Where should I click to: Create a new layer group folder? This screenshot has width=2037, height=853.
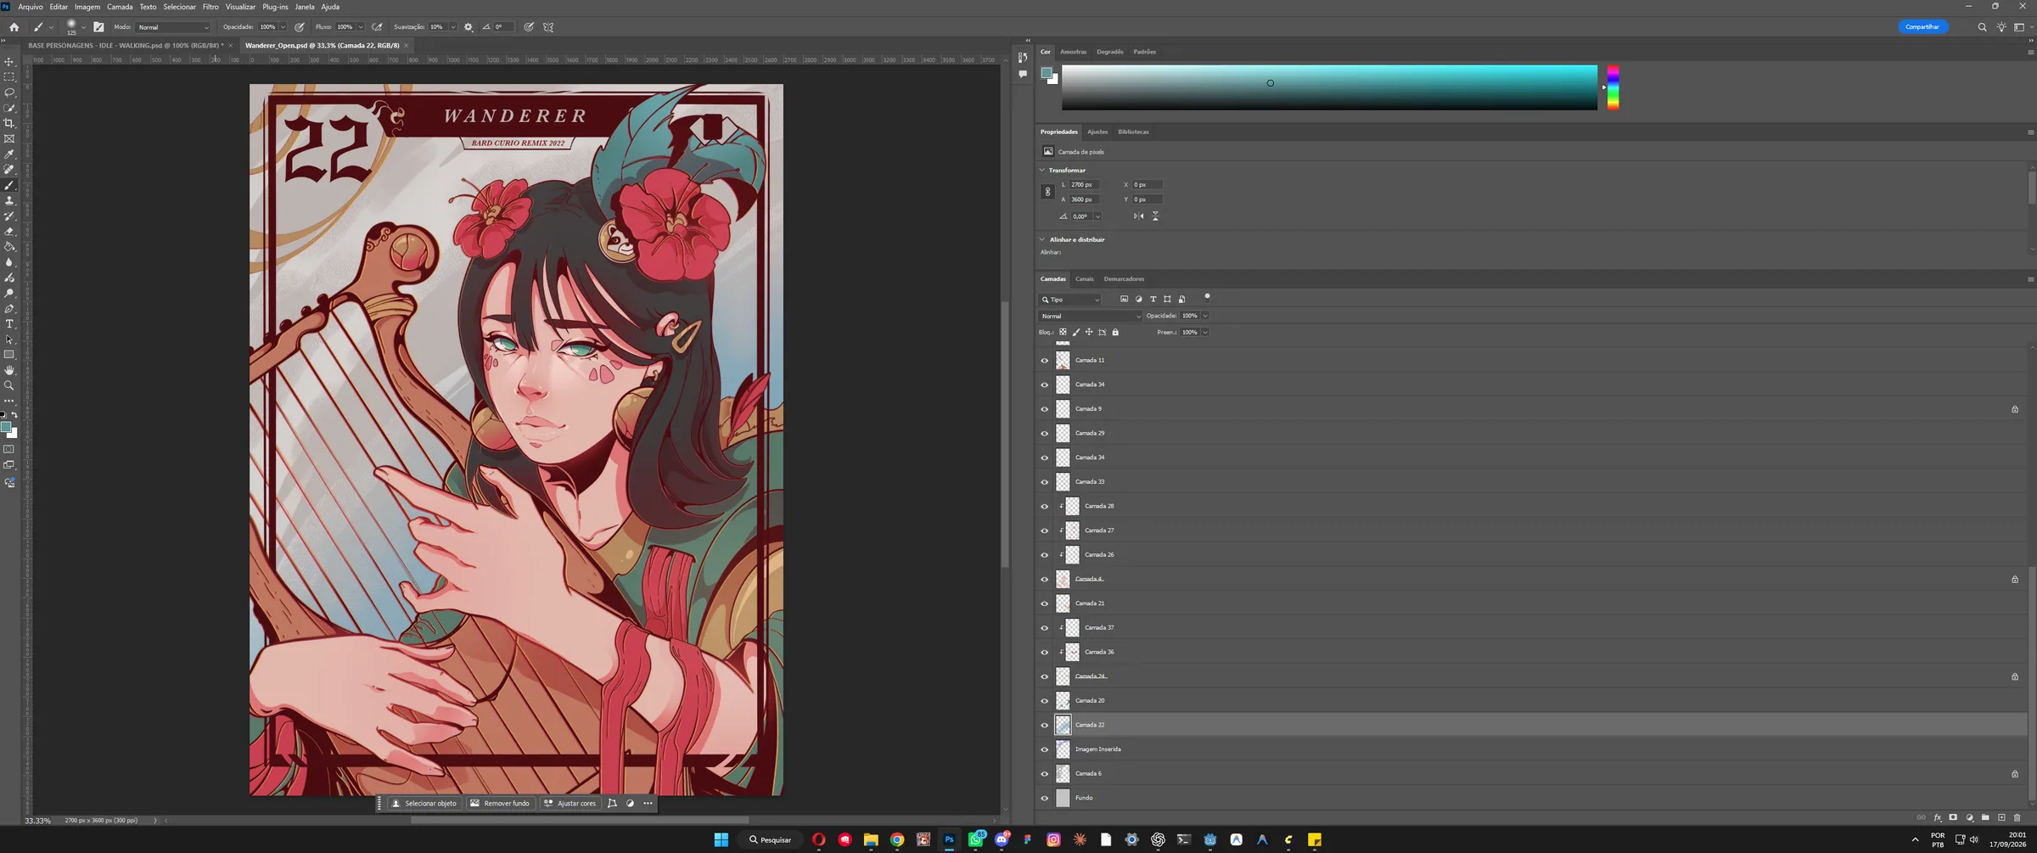click(x=1985, y=817)
